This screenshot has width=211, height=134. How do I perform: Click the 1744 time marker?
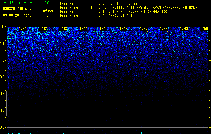pos(83,29)
